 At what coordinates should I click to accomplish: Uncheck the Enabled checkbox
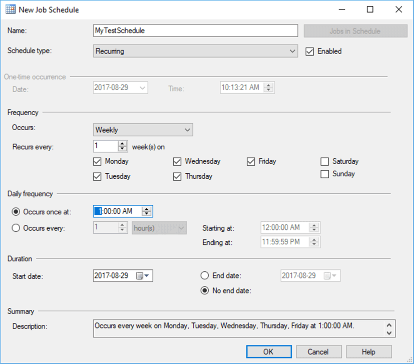tap(310, 51)
